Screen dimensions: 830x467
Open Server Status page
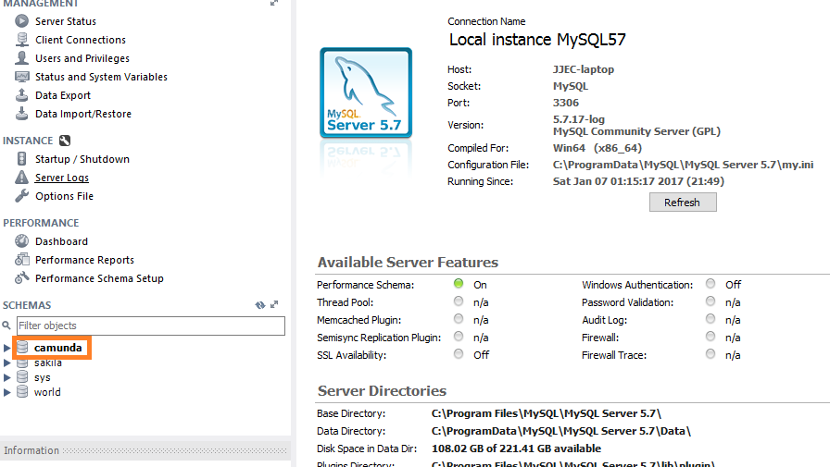coord(66,21)
